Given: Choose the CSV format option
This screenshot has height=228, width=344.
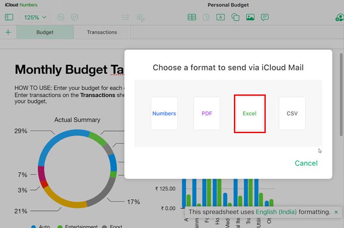Looking at the screenshot, I should [x=292, y=113].
